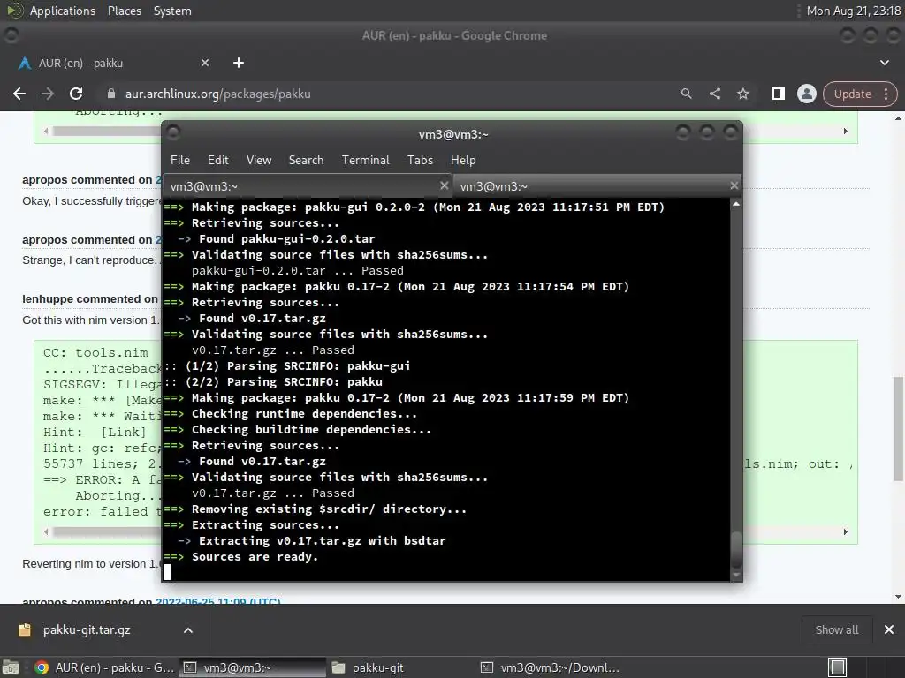Open terminal Help menu
The width and height of the screenshot is (905, 678).
[463, 161]
